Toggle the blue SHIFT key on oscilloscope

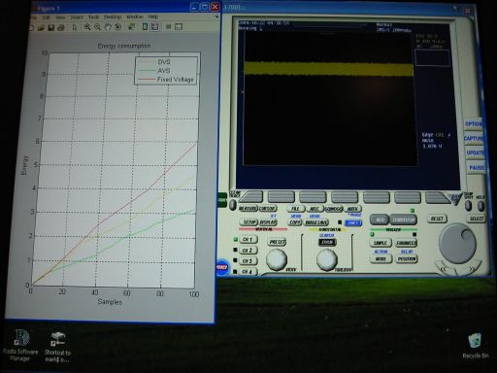point(353,222)
